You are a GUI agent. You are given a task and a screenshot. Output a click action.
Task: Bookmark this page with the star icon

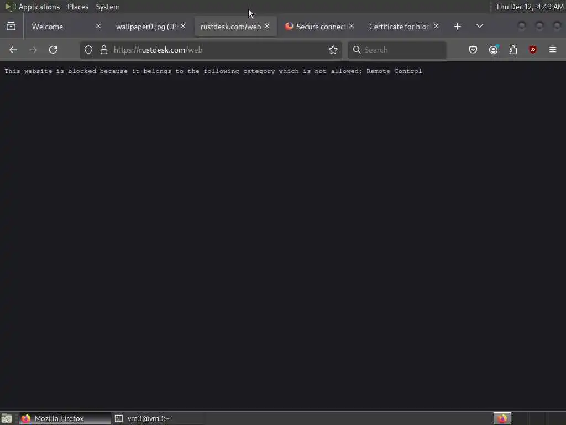(333, 50)
